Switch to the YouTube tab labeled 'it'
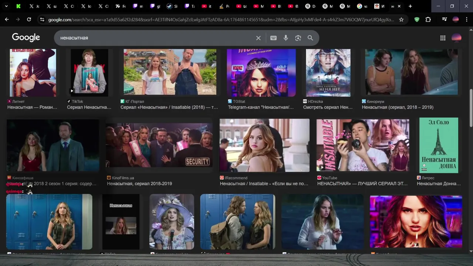473x266 pixels. coord(207,6)
